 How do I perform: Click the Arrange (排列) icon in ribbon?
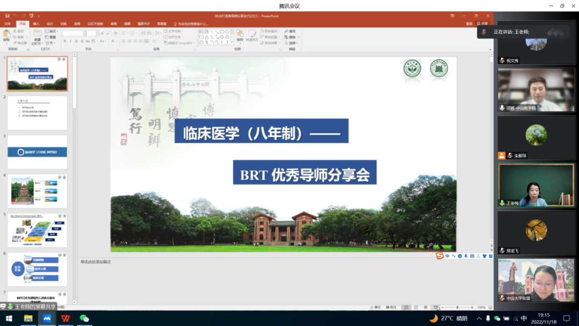[240, 35]
